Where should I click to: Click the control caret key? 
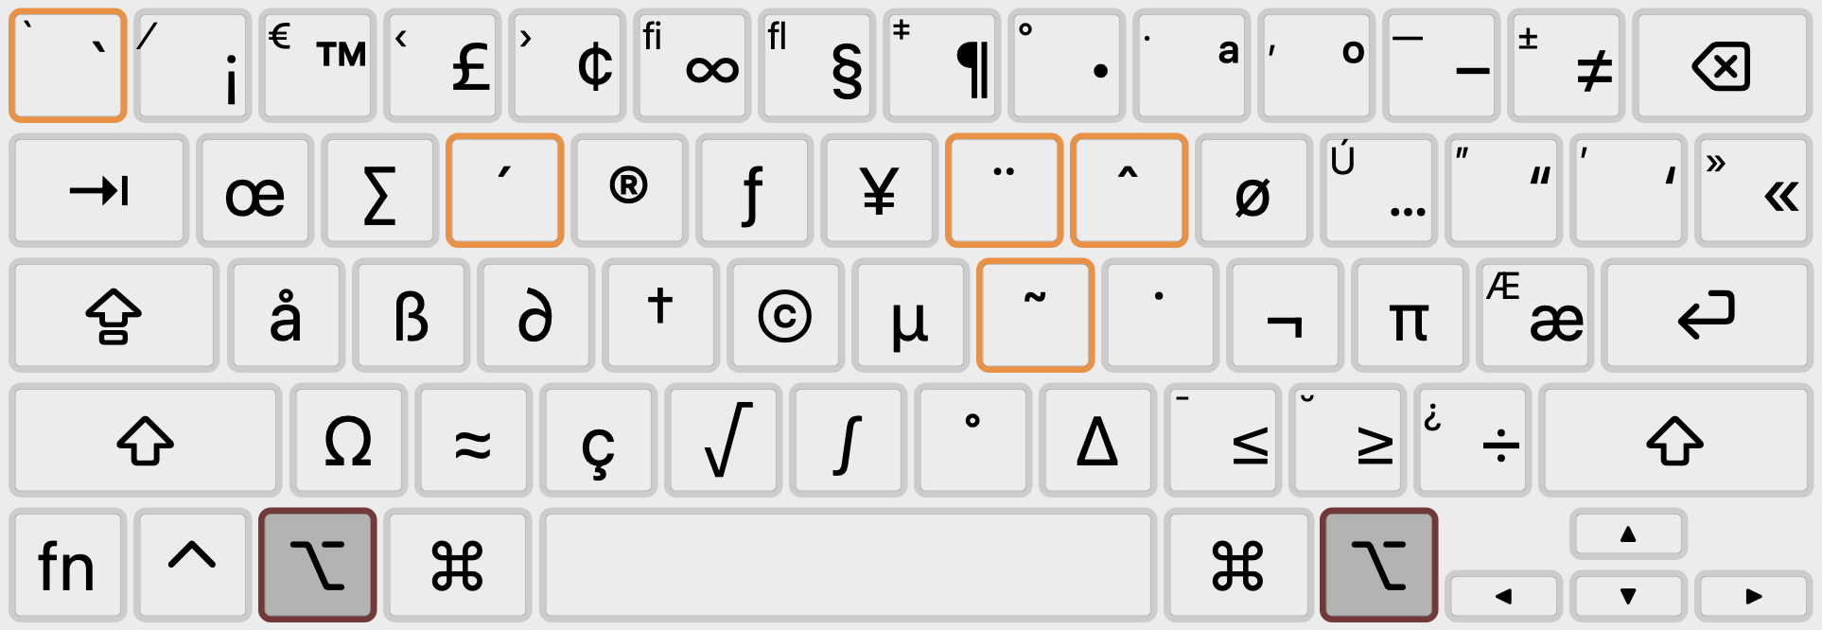click(x=192, y=566)
